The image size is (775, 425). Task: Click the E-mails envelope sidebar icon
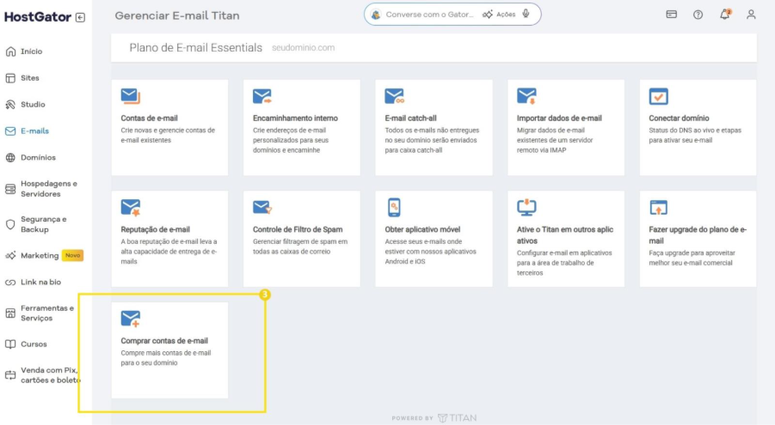(10, 131)
